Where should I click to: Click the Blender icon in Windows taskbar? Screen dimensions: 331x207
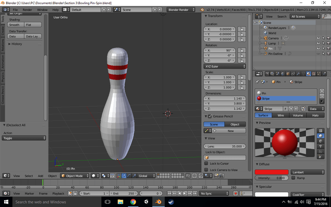point(158,202)
